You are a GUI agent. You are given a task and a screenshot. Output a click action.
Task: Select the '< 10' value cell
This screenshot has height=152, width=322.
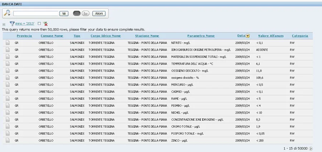[x=259, y=112]
